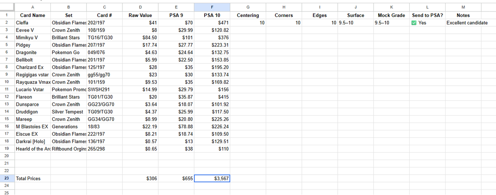Select the 'Rayquaza Vmax' cell
Screen dimensions: 496x195
32,82
